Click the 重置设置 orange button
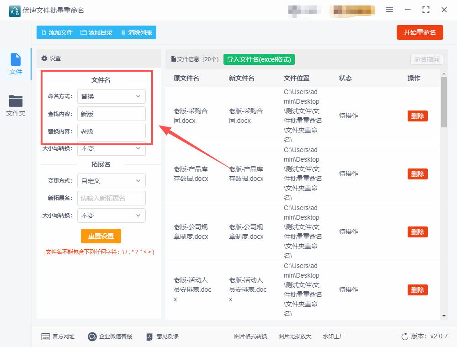This screenshot has height=347, width=457. 101,236
